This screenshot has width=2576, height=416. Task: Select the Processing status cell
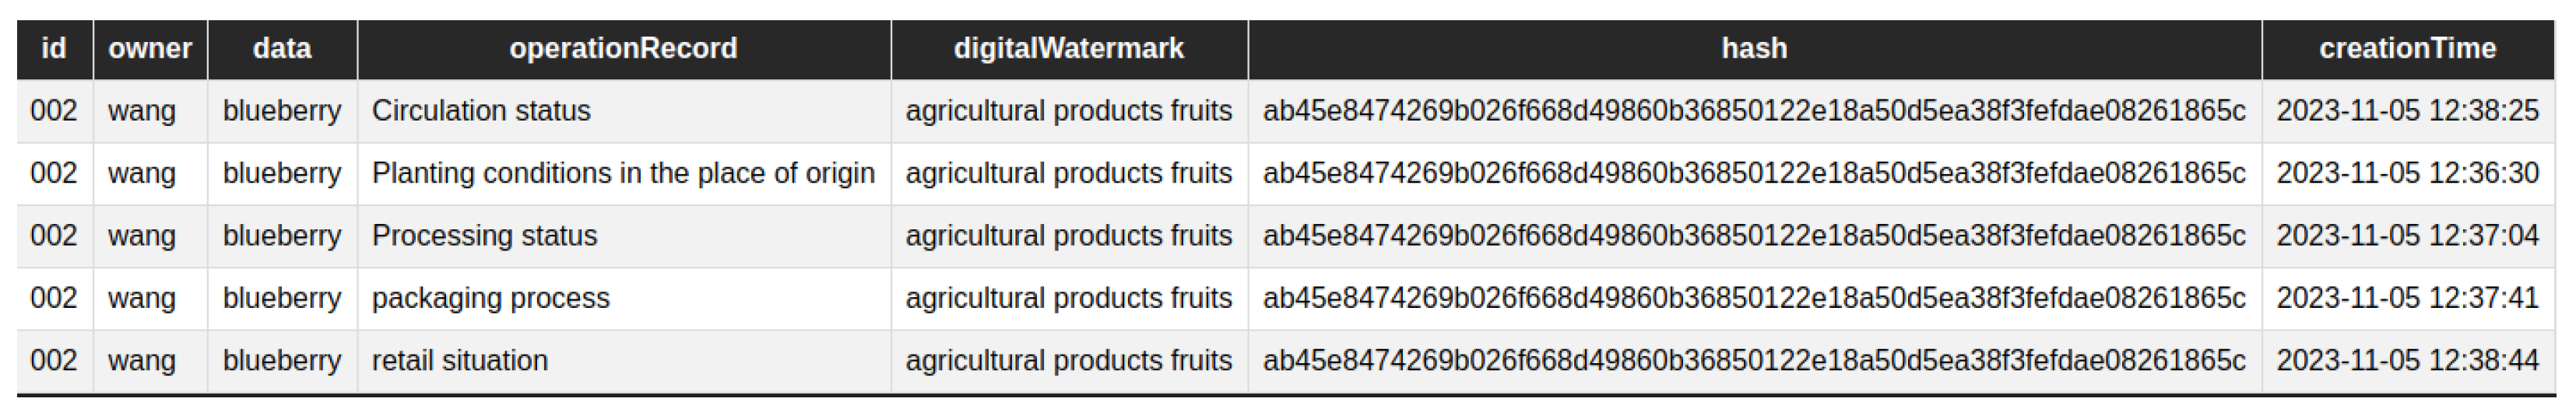pos(484,236)
